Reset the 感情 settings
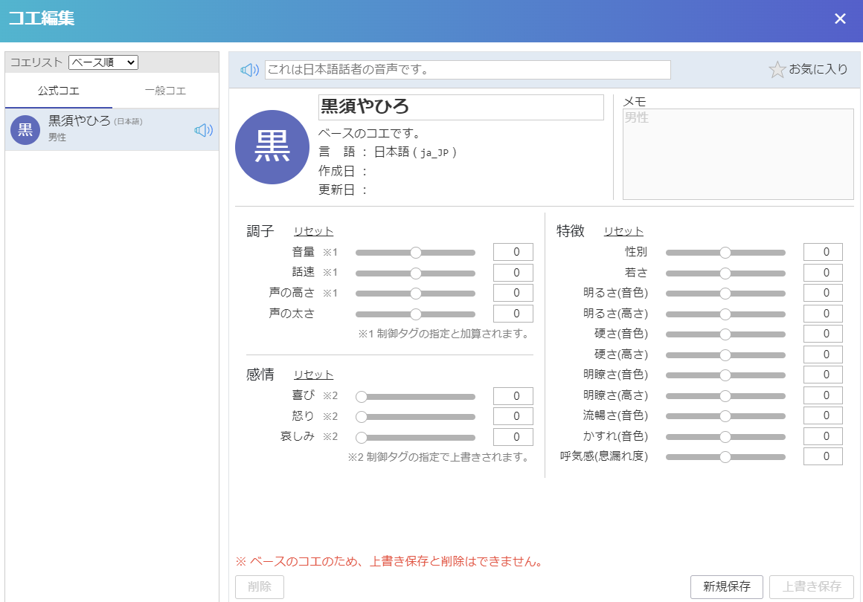 (313, 375)
